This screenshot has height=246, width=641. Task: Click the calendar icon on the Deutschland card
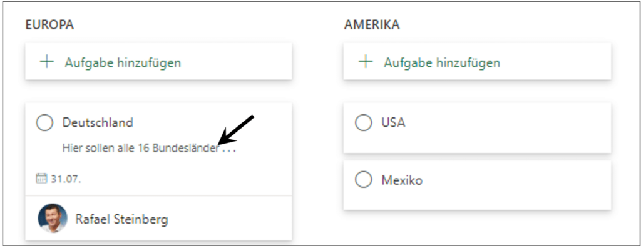point(41,179)
